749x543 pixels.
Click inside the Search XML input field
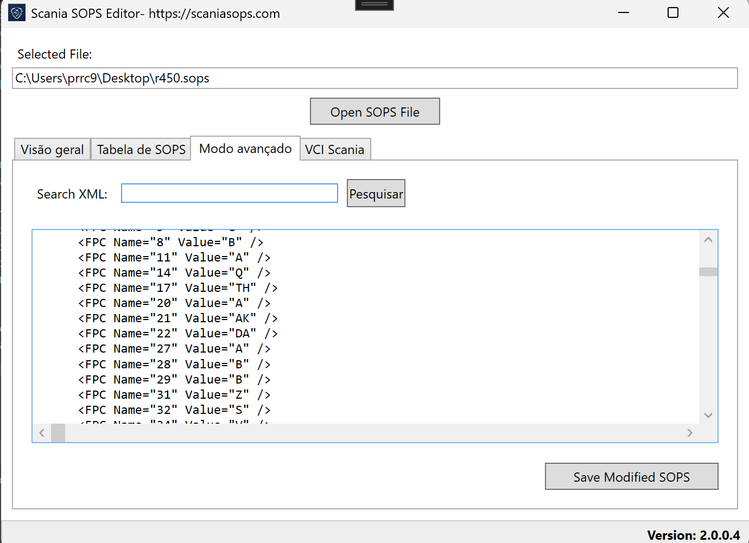point(229,193)
